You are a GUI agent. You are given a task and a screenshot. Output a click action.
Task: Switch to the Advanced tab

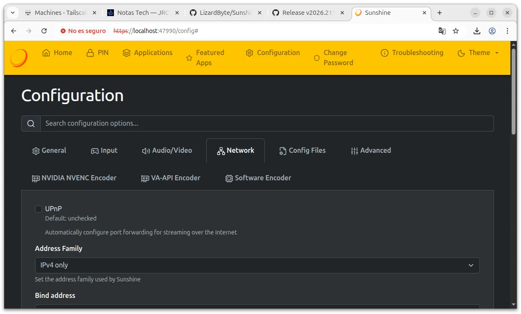[x=371, y=151]
